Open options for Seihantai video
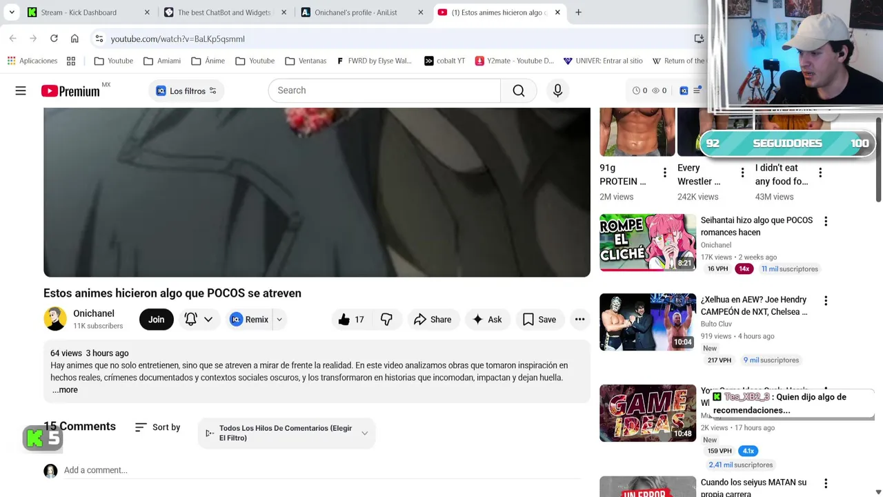 [826, 221]
